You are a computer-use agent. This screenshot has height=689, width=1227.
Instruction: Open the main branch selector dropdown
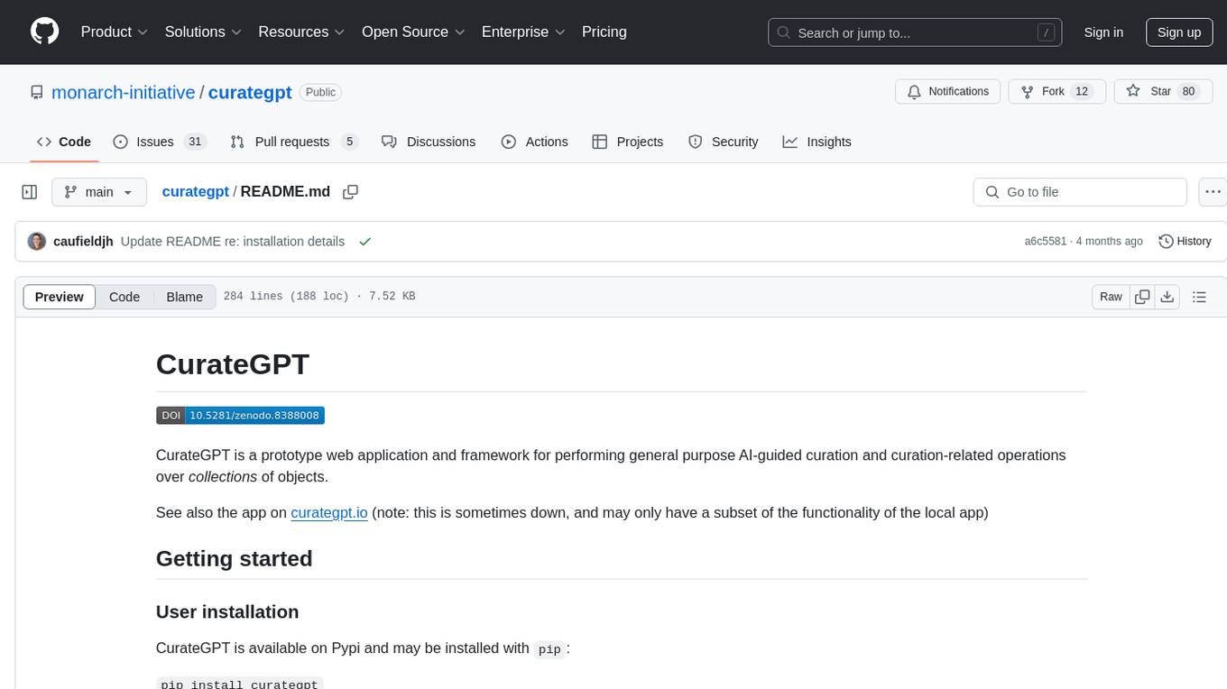pos(98,192)
